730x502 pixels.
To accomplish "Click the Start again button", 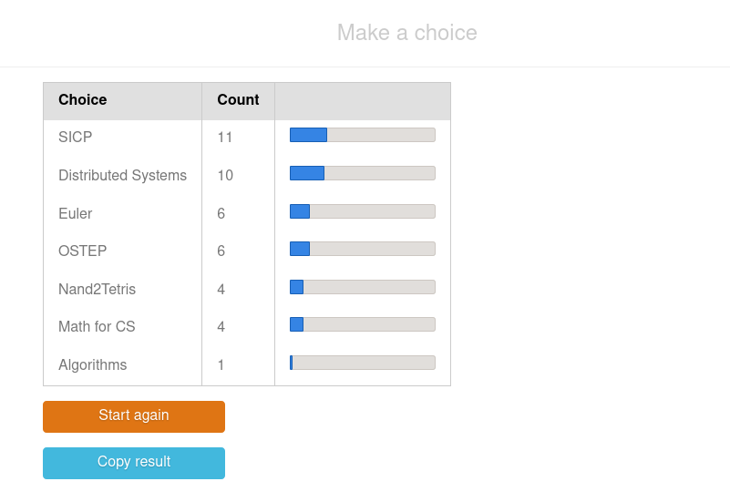I will click(134, 416).
